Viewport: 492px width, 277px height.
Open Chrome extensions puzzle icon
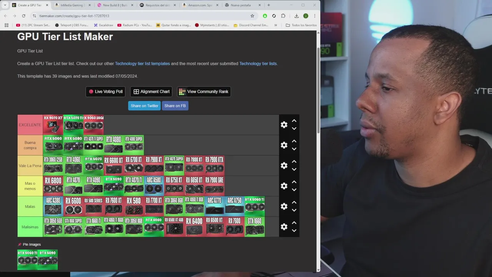pyautogui.click(x=283, y=16)
